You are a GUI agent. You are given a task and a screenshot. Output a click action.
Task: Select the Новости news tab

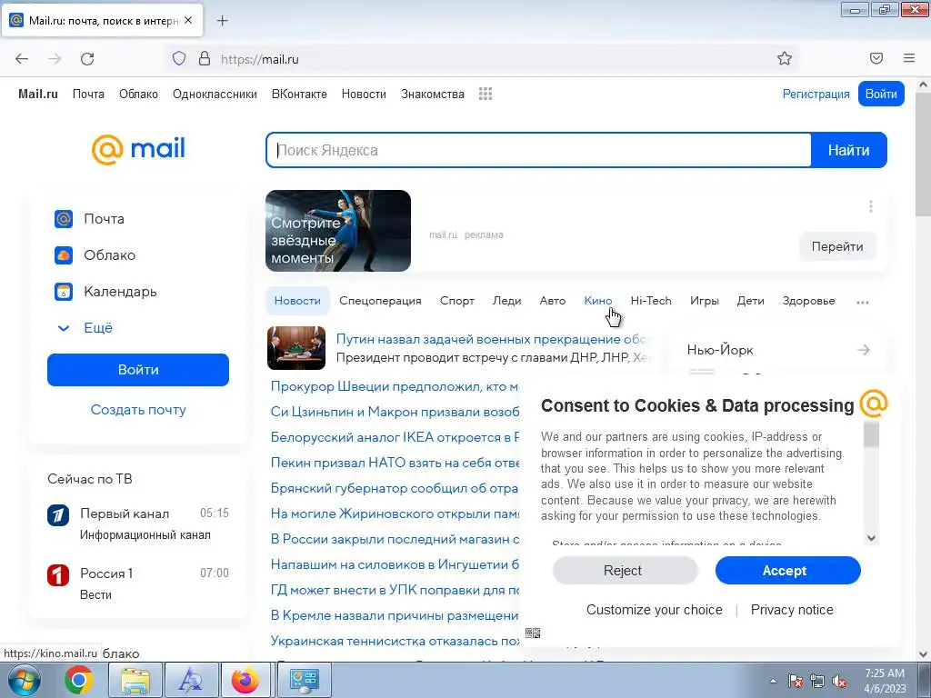pyautogui.click(x=297, y=301)
